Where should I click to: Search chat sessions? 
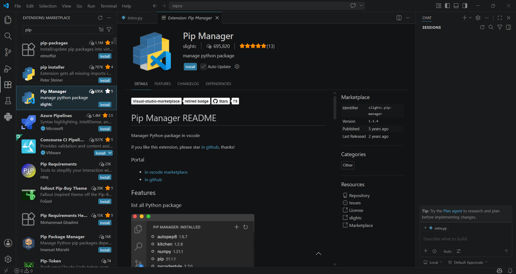pyautogui.click(x=491, y=27)
